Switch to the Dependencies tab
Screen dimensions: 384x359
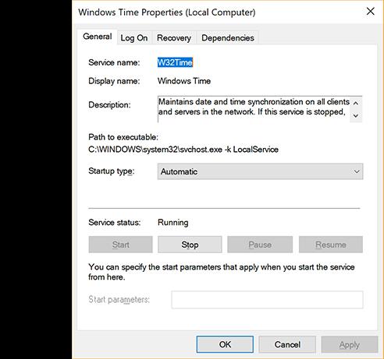(x=228, y=38)
